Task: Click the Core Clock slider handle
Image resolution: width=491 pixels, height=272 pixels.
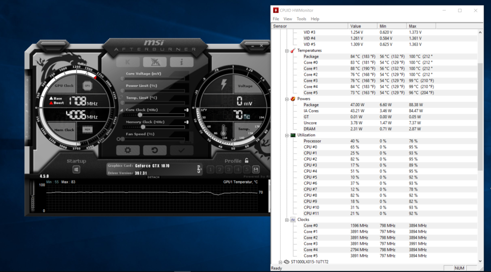Action: [x=140, y=115]
